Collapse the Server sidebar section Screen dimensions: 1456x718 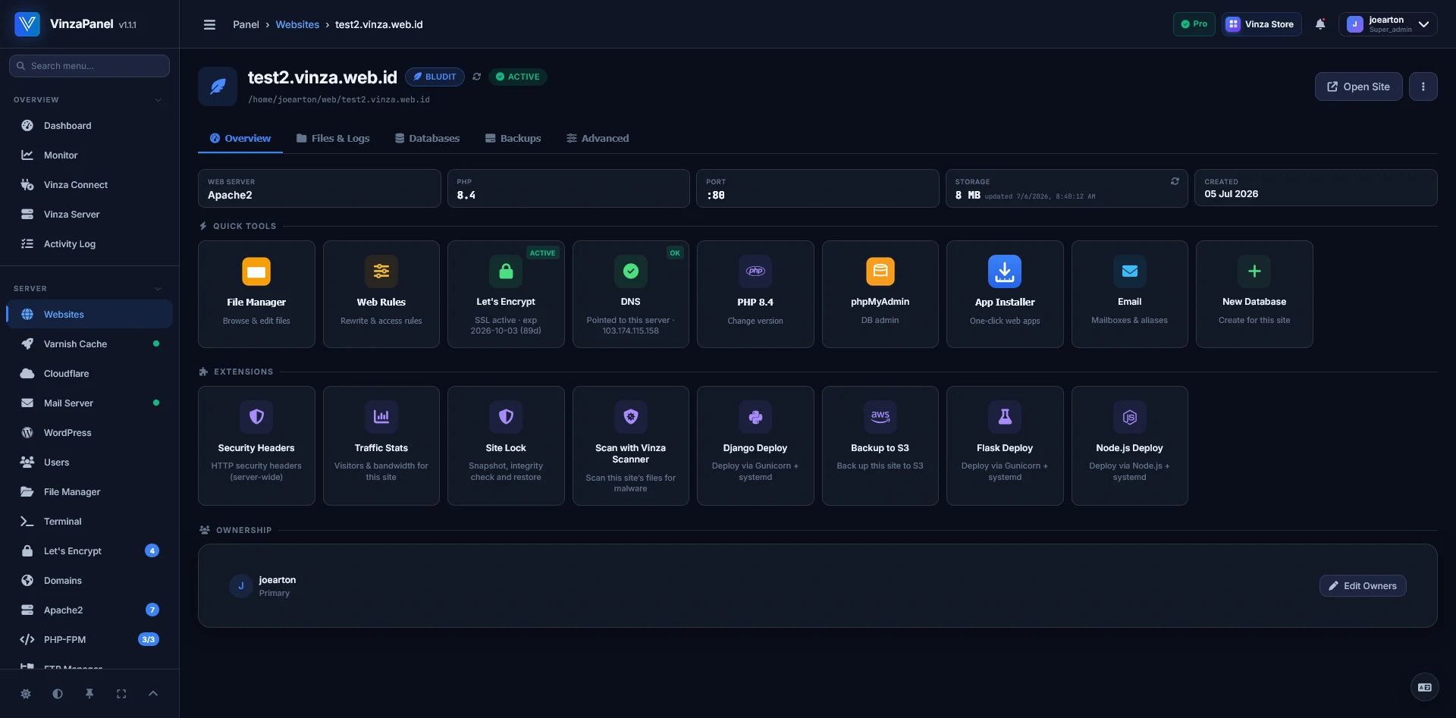pyautogui.click(x=158, y=289)
